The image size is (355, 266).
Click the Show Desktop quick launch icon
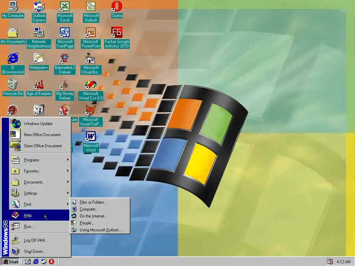[x=28, y=262]
